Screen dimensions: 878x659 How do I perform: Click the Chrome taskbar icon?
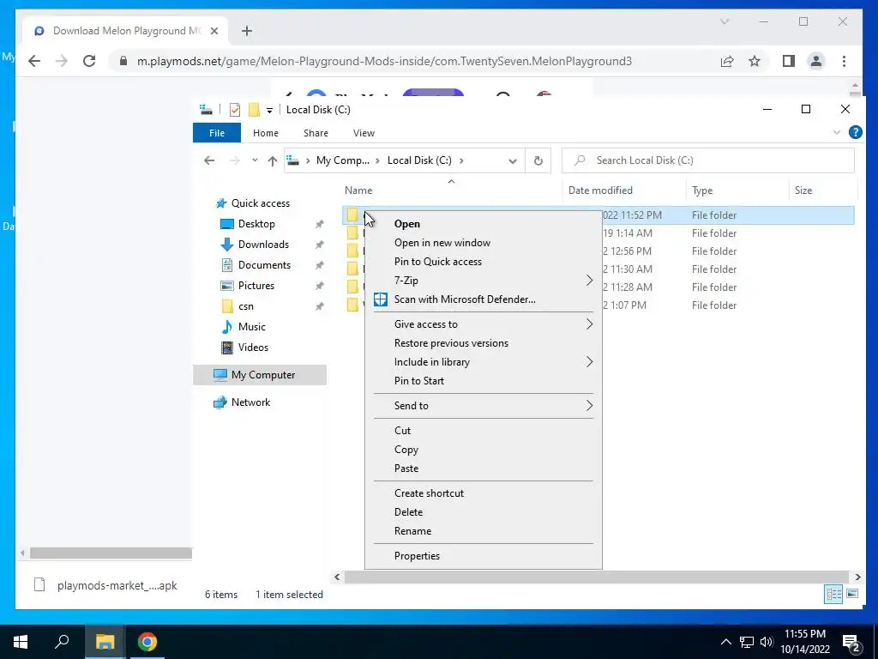(x=147, y=642)
